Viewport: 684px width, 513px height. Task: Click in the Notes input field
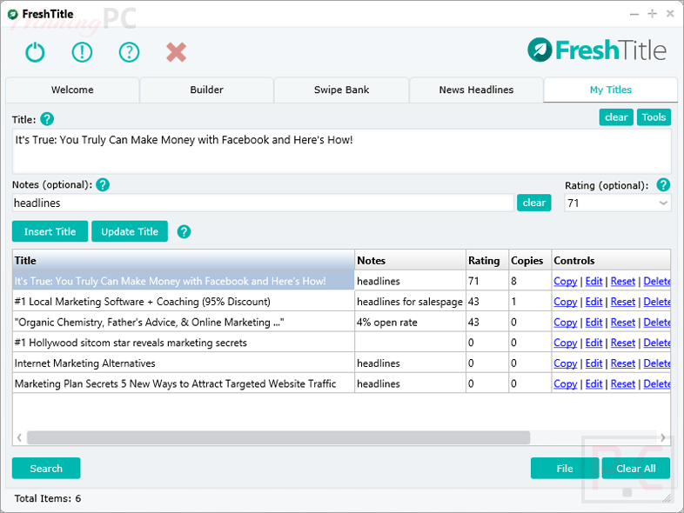tap(263, 203)
